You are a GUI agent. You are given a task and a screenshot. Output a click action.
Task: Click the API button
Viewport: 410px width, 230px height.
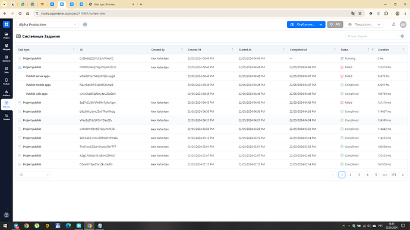(x=335, y=24)
